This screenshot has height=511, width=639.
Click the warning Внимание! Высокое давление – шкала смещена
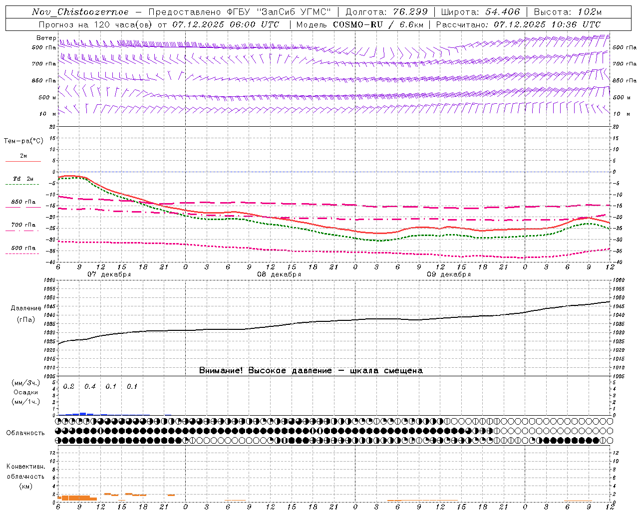click(x=311, y=371)
